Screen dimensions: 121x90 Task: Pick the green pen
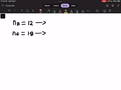pos(54,11)
